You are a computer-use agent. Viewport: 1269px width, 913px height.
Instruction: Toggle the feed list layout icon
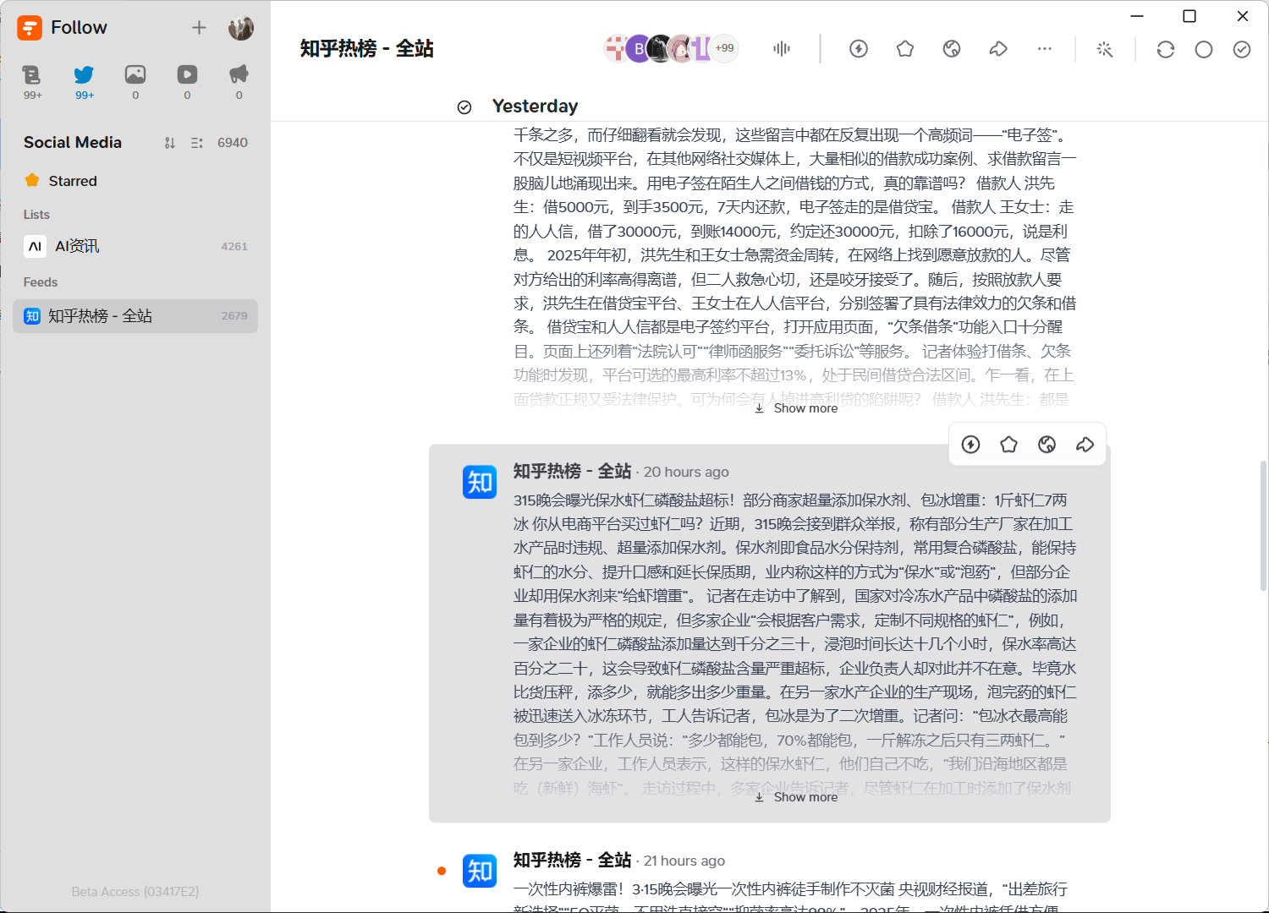tap(197, 143)
